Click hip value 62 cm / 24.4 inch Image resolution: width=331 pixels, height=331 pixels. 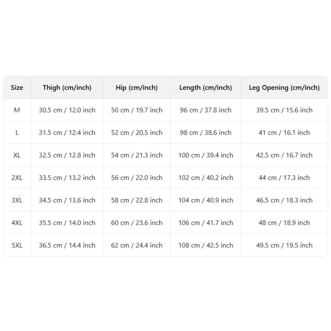tap(137, 245)
